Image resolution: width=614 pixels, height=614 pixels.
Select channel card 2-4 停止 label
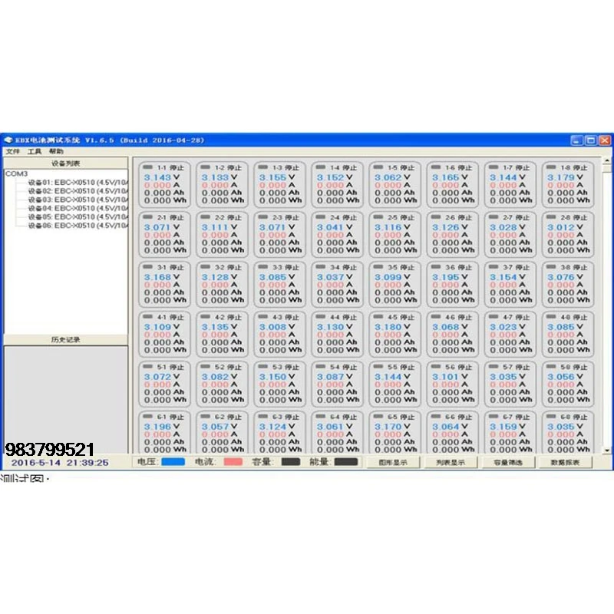coord(343,217)
